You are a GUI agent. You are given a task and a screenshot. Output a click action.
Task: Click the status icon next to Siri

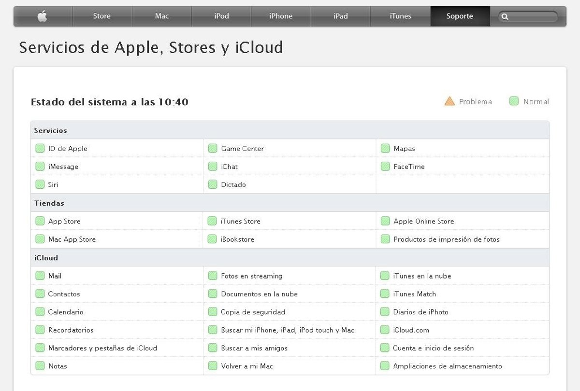click(40, 184)
